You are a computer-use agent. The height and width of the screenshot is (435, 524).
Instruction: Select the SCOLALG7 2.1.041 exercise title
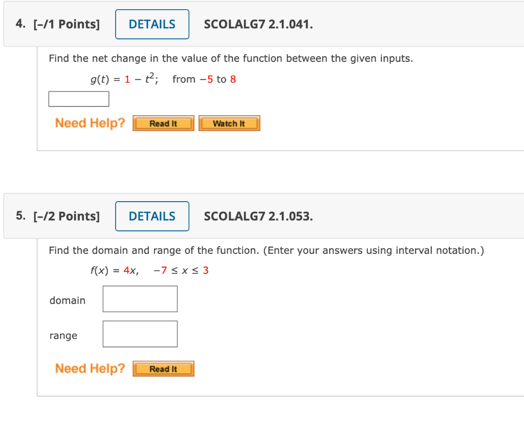tap(258, 24)
